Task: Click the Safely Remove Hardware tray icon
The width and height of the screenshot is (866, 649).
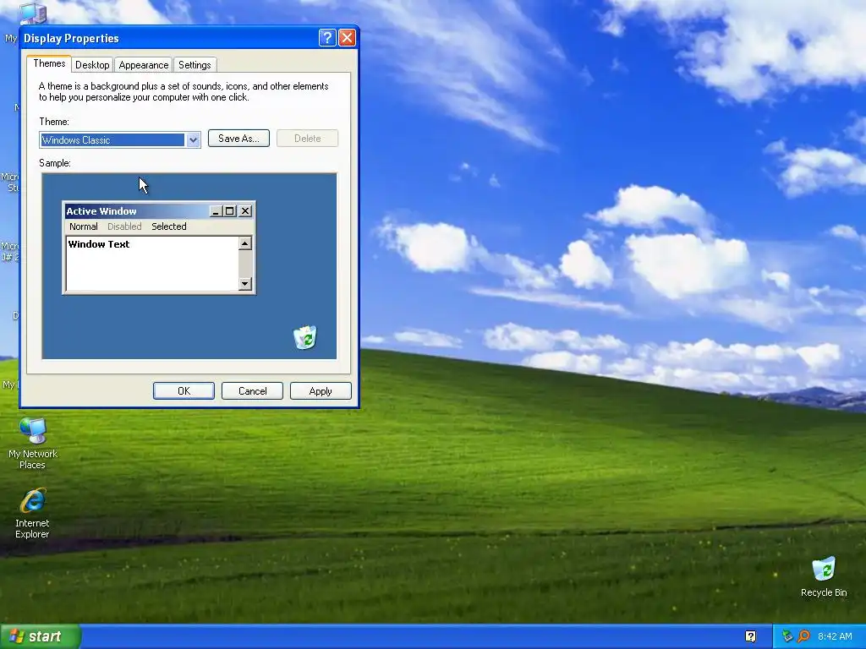Action: (x=787, y=636)
